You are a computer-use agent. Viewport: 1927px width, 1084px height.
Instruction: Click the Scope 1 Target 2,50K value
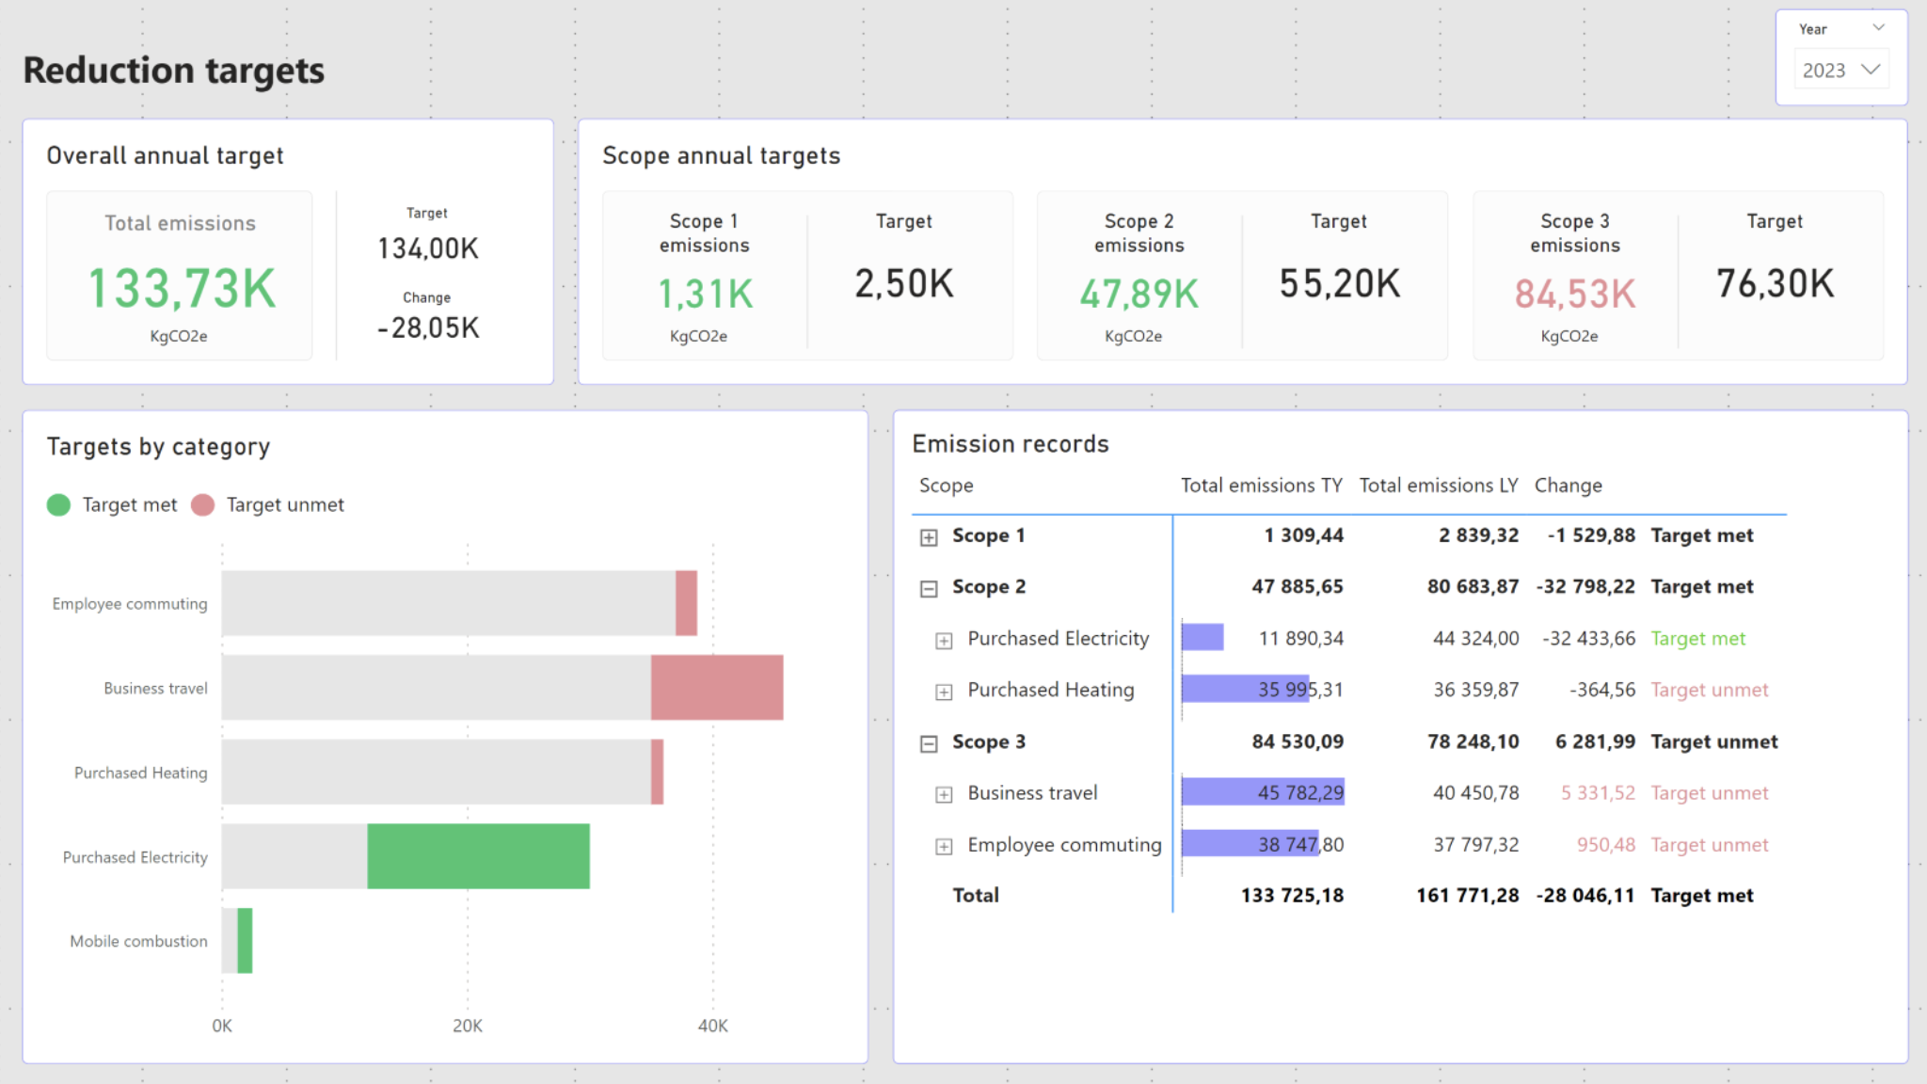904,283
